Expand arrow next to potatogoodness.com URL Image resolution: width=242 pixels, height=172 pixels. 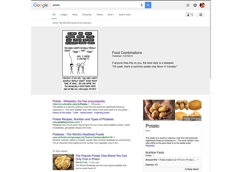coord(81,122)
